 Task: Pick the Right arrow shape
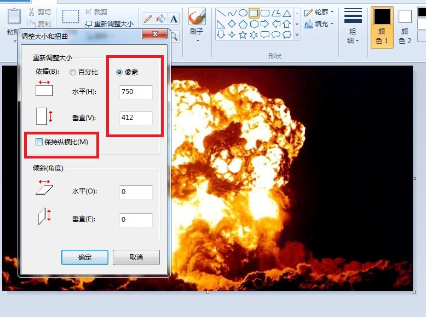point(265,24)
